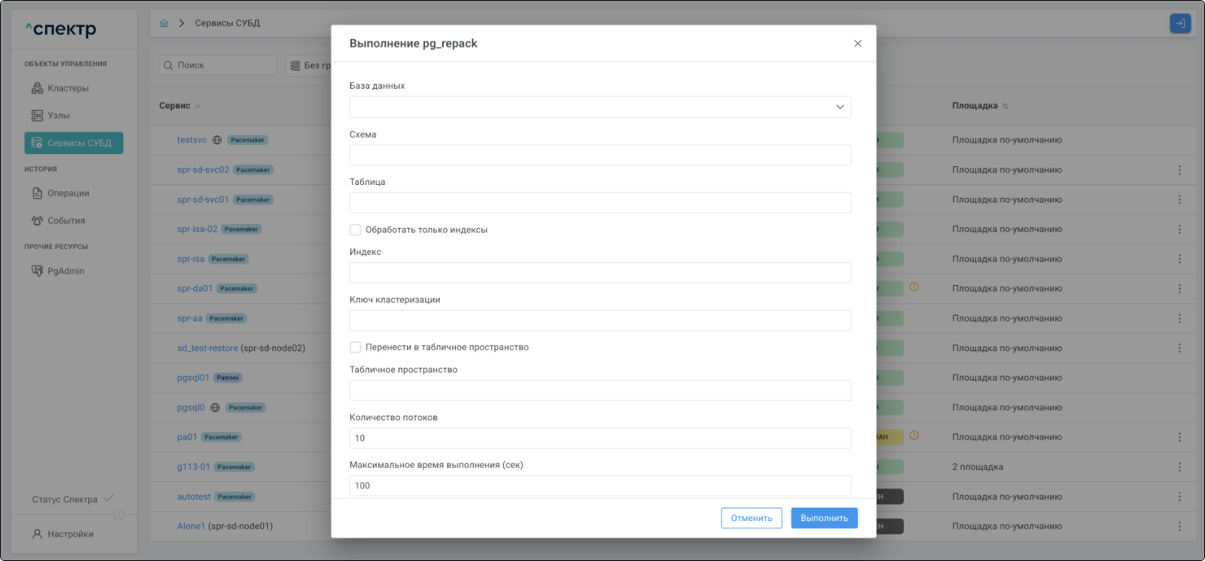Click the logout icon in top right

1180,23
